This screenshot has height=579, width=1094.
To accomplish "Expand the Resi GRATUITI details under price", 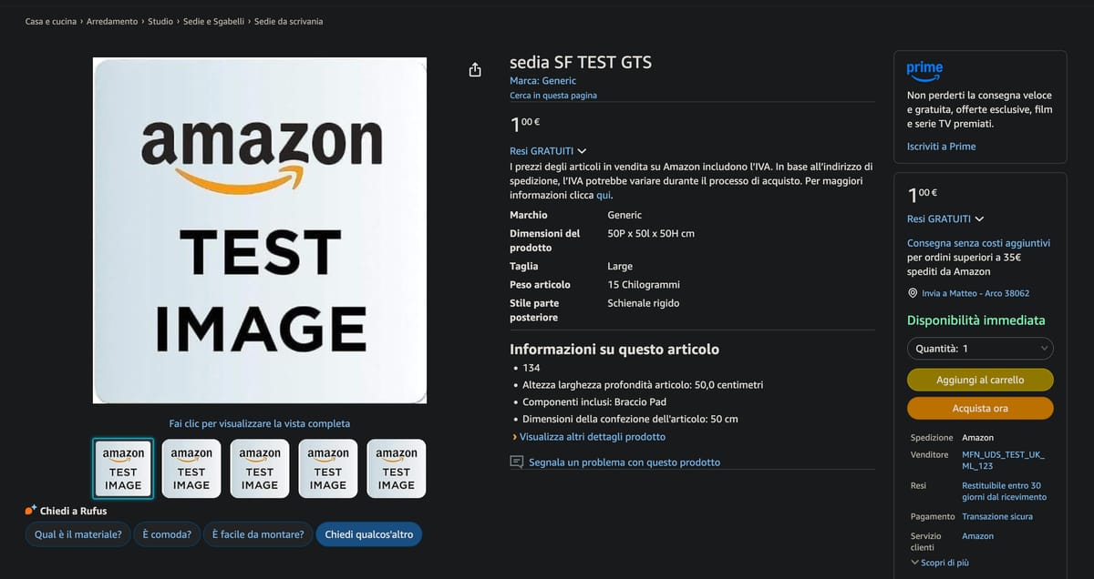I will tap(548, 150).
